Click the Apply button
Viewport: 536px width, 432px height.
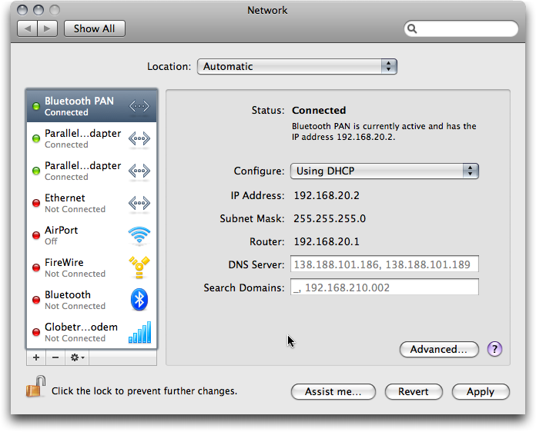pyautogui.click(x=481, y=391)
